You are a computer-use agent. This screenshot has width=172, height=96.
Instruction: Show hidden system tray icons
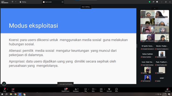pyautogui.click(x=156, y=94)
